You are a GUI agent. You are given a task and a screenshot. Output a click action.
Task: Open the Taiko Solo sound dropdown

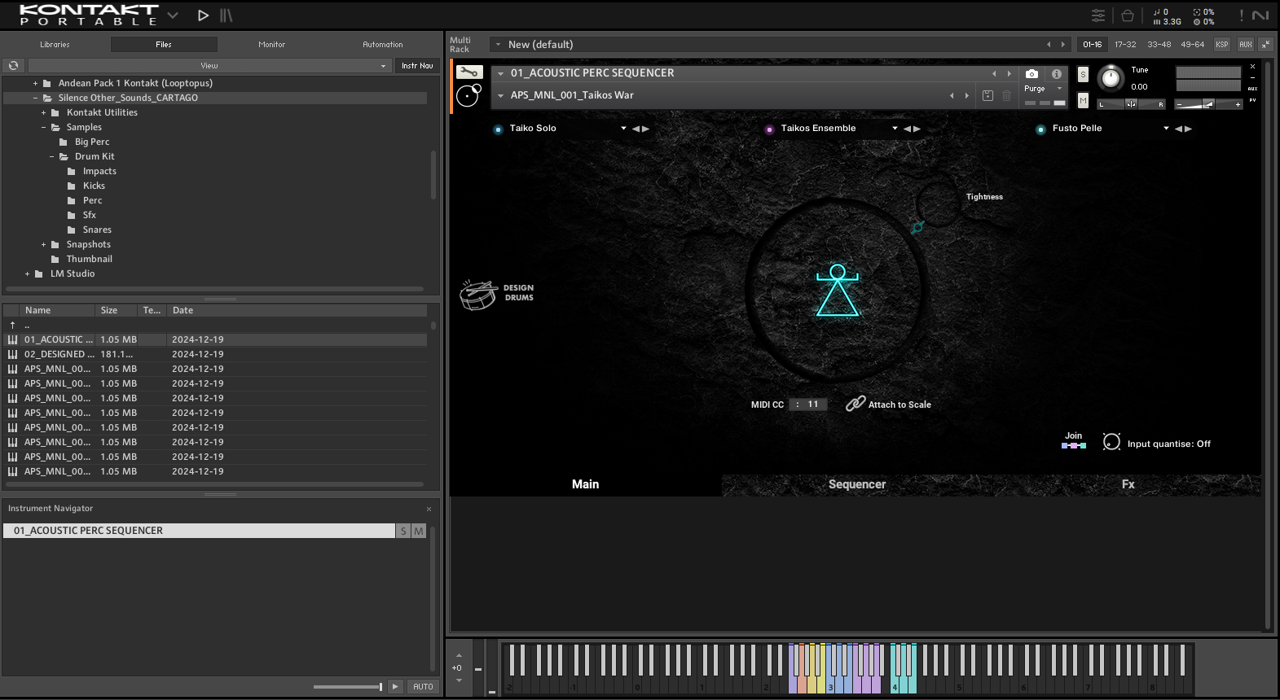pos(623,129)
